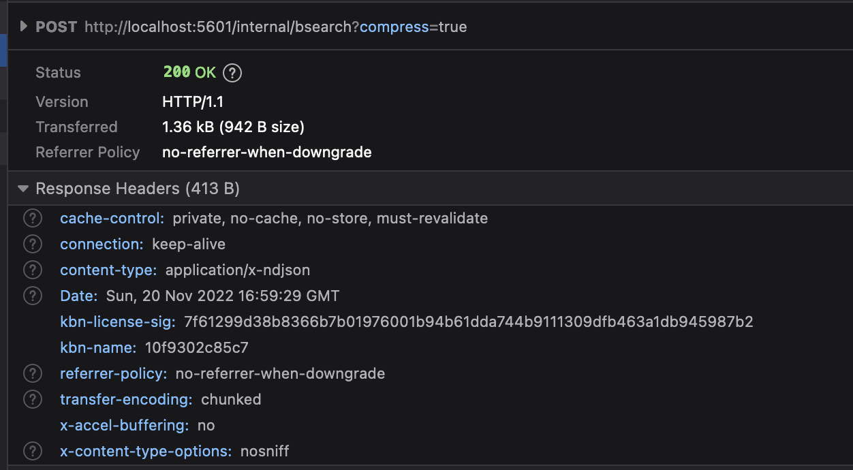This screenshot has height=470, width=853.
Task: Open help icon for cache-control header
Action: [x=33, y=219]
